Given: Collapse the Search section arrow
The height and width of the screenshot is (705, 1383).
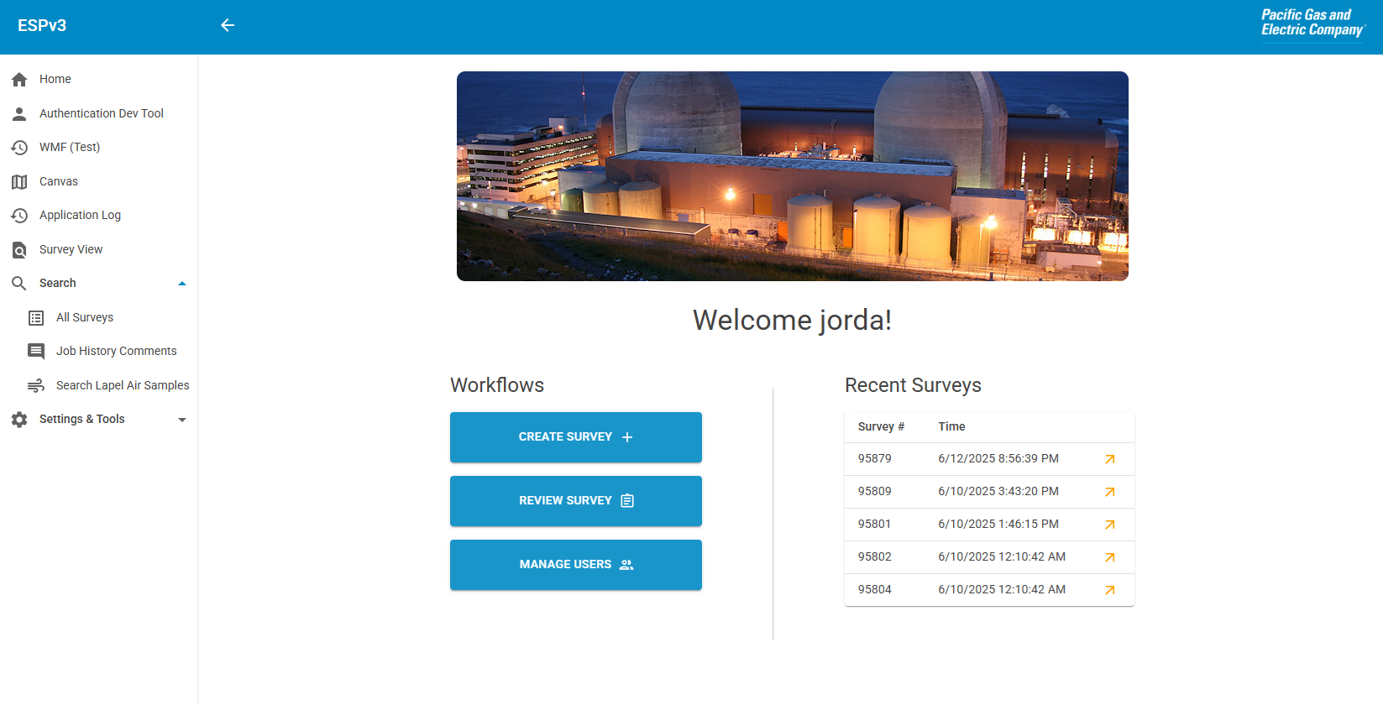Looking at the screenshot, I should (x=182, y=284).
